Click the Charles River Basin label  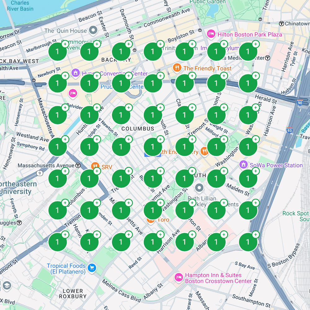coord(20,6)
